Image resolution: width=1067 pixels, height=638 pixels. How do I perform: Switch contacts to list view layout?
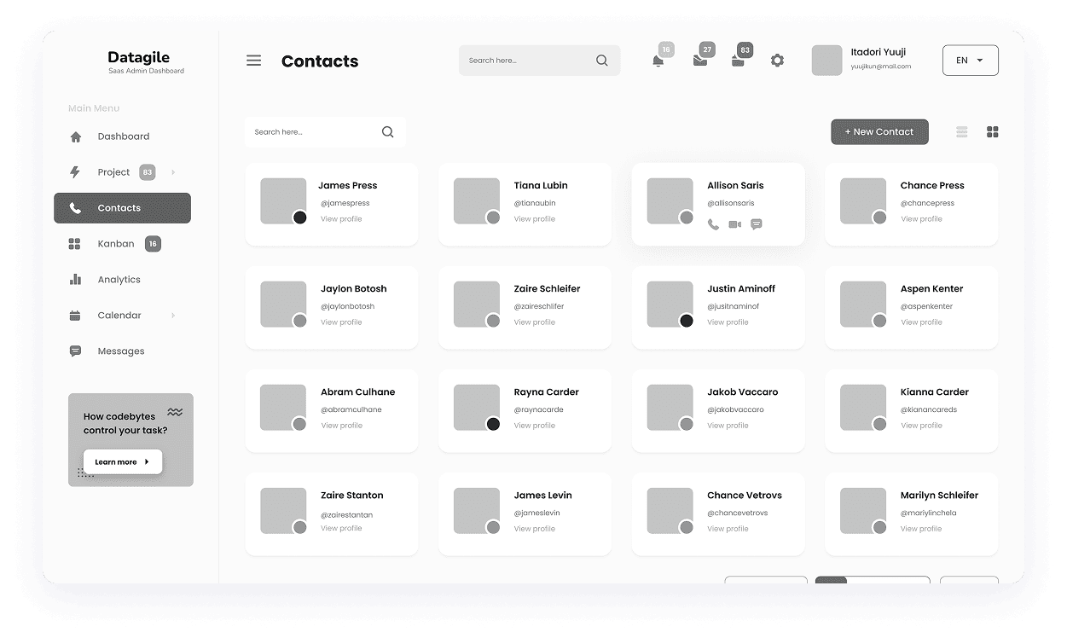click(x=962, y=131)
